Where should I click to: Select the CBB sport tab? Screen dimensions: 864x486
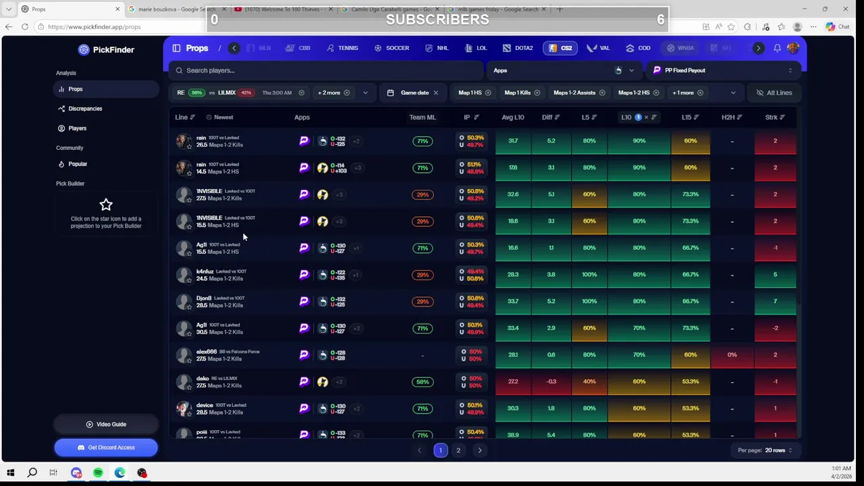point(298,48)
